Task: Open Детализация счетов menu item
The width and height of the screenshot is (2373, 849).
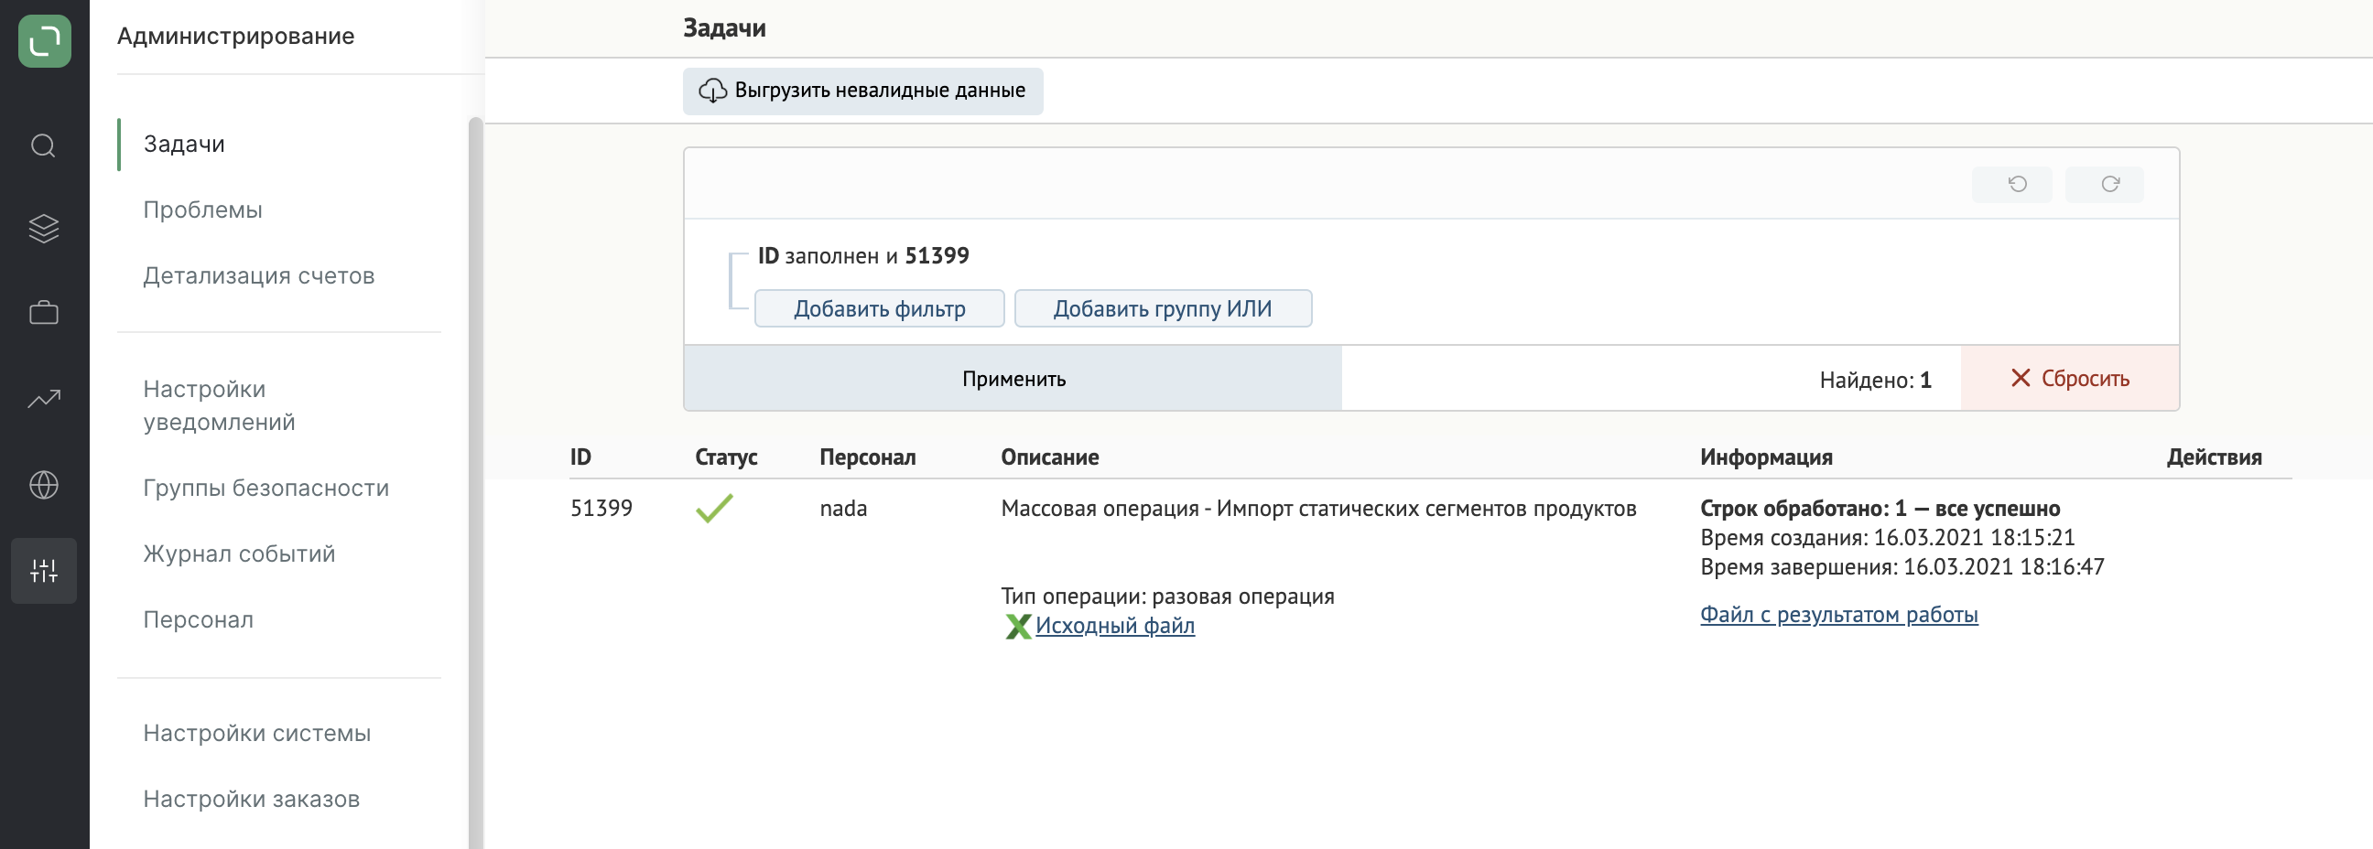Action: pyautogui.click(x=259, y=275)
